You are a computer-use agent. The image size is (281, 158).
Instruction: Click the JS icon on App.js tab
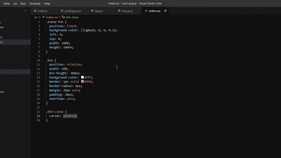click(x=92, y=11)
